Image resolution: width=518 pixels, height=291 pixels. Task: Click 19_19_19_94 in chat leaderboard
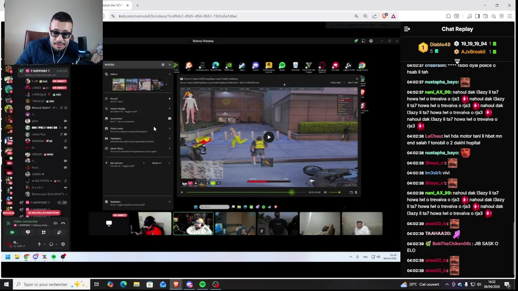click(473, 44)
